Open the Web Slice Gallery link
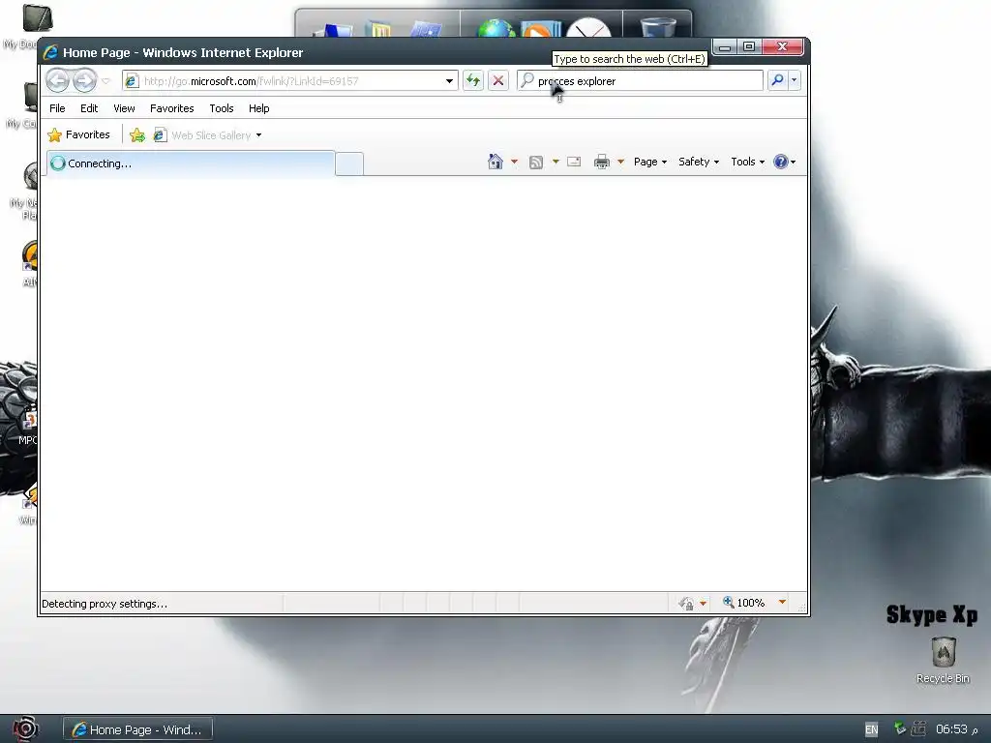Image resolution: width=991 pixels, height=743 pixels. pos(203,135)
